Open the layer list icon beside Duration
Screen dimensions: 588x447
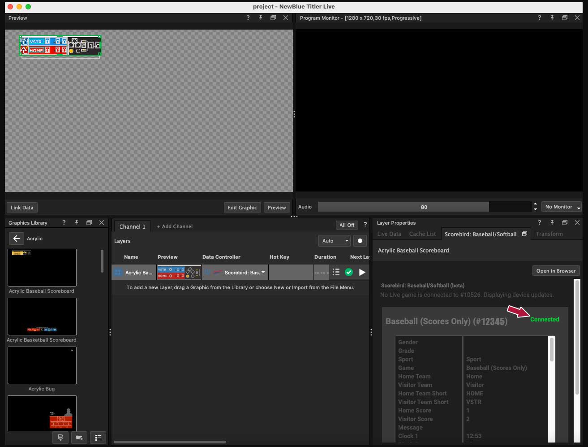click(336, 272)
